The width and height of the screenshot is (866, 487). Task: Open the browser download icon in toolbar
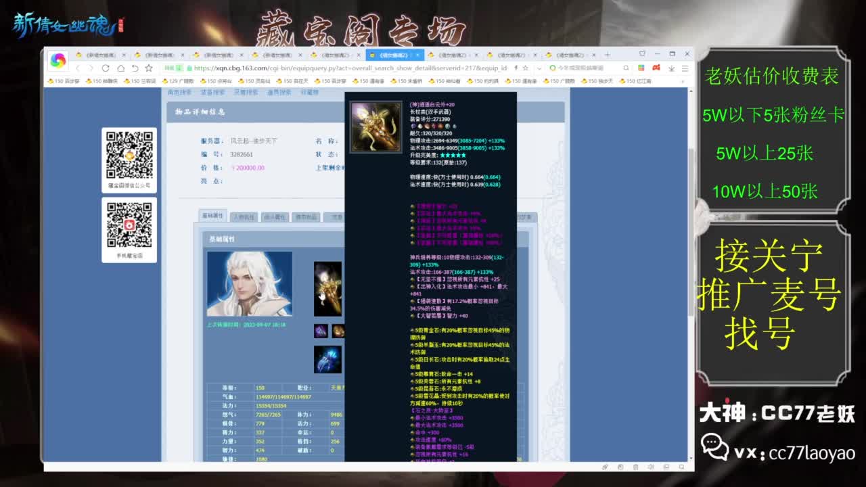coord(671,68)
